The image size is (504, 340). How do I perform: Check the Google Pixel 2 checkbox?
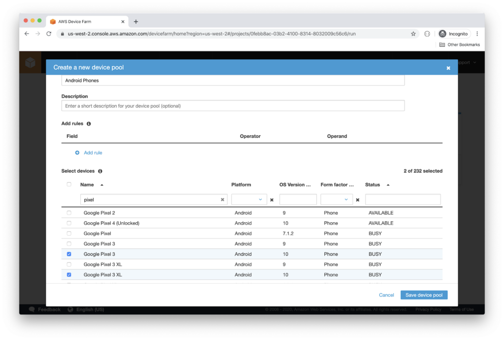(x=69, y=213)
